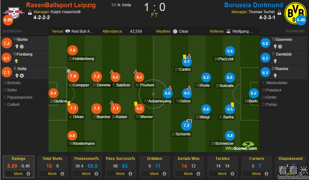
Task: Select Gulácsi's 6.4 goalkeeper rating badge
Action: click(53, 93)
